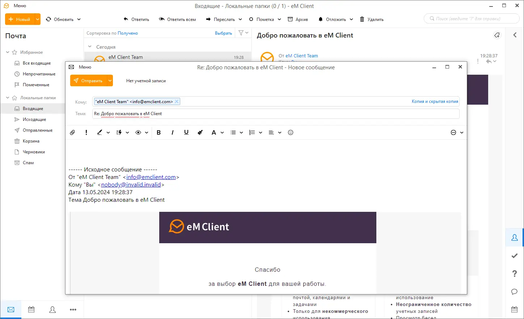524x319 pixels.
Task: Expand the Обновить dropdown arrow
Action: [79, 19]
